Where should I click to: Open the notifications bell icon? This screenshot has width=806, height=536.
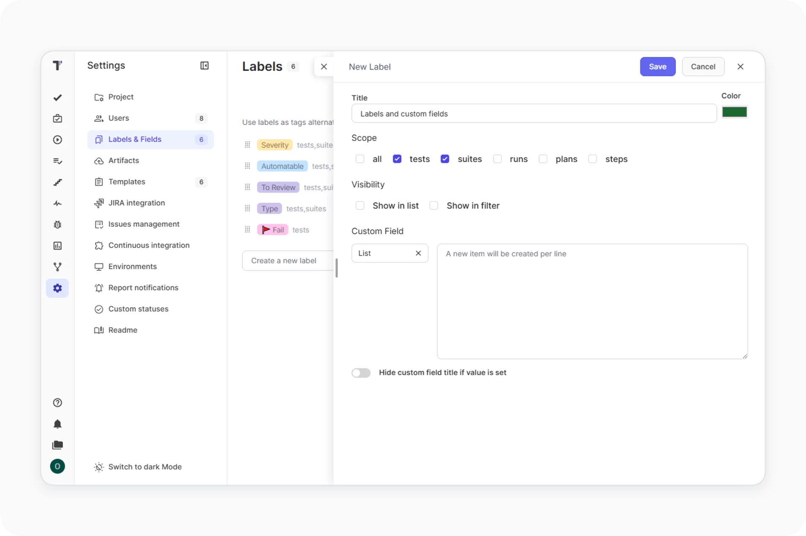[57, 424]
